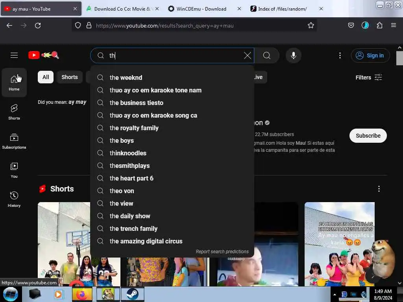Click the taskbar clock showing 1:49 AM
This screenshot has width=403, height=302.
point(383,294)
